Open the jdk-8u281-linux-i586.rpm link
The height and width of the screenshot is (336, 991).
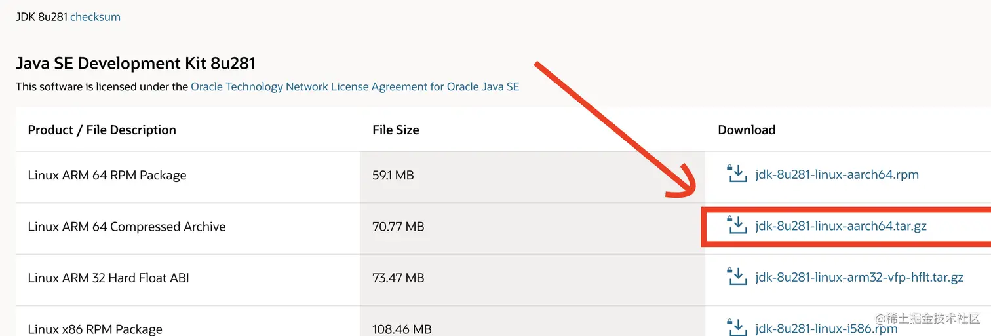click(826, 329)
